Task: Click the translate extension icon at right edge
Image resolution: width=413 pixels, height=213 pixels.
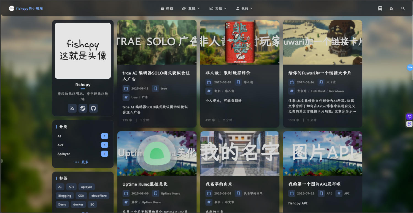Action: tap(409, 124)
